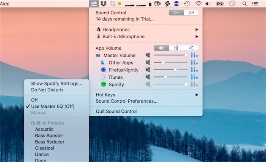Turn Sound Control Off
266x162 pixels.
coord(191,13)
